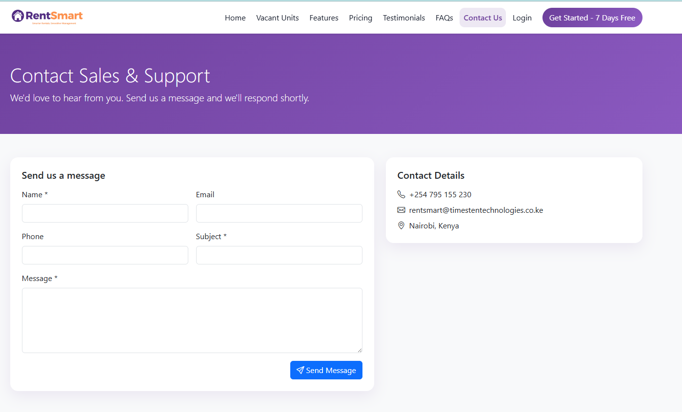The height and width of the screenshot is (412, 682).
Task: Click the phone icon in Contact Details
Action: [401, 194]
